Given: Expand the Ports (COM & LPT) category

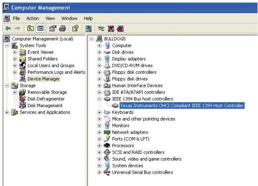Looking at the screenshot, I should tap(99, 139).
